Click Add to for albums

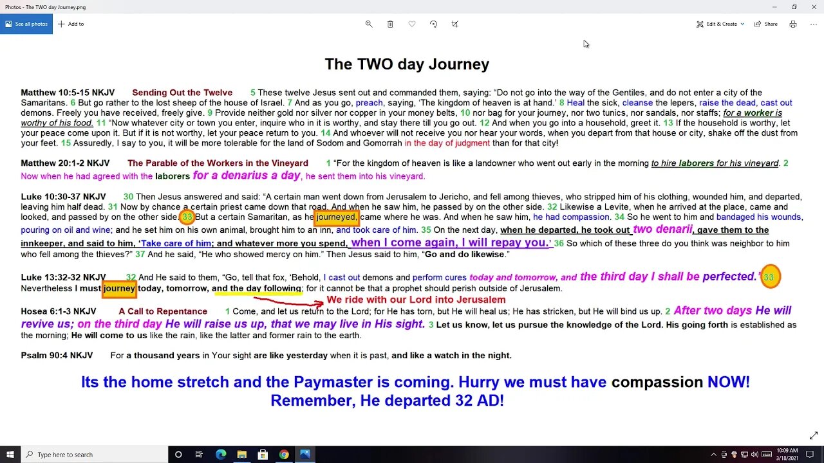point(71,24)
